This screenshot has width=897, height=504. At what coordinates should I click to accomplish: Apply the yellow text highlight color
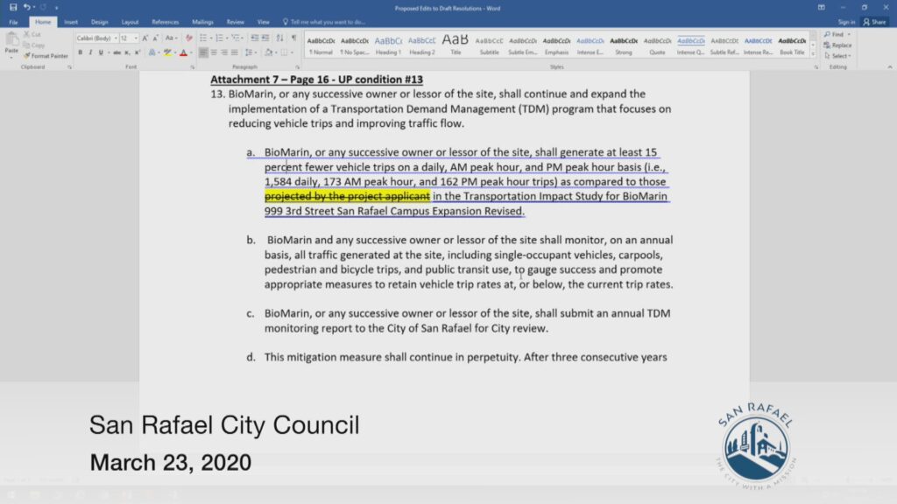click(166, 52)
